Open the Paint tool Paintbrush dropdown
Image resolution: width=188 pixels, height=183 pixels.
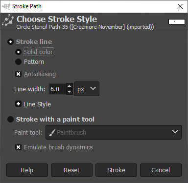coord(114,132)
